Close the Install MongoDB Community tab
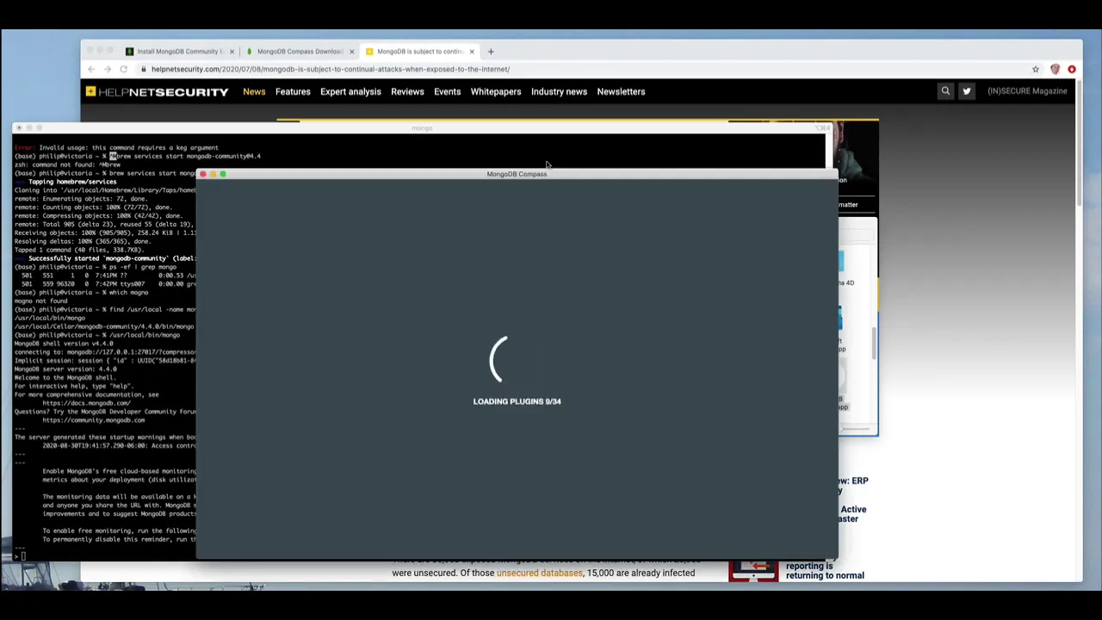1102x620 pixels. coord(232,52)
